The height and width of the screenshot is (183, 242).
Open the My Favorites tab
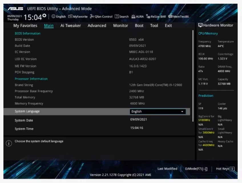(25, 26)
